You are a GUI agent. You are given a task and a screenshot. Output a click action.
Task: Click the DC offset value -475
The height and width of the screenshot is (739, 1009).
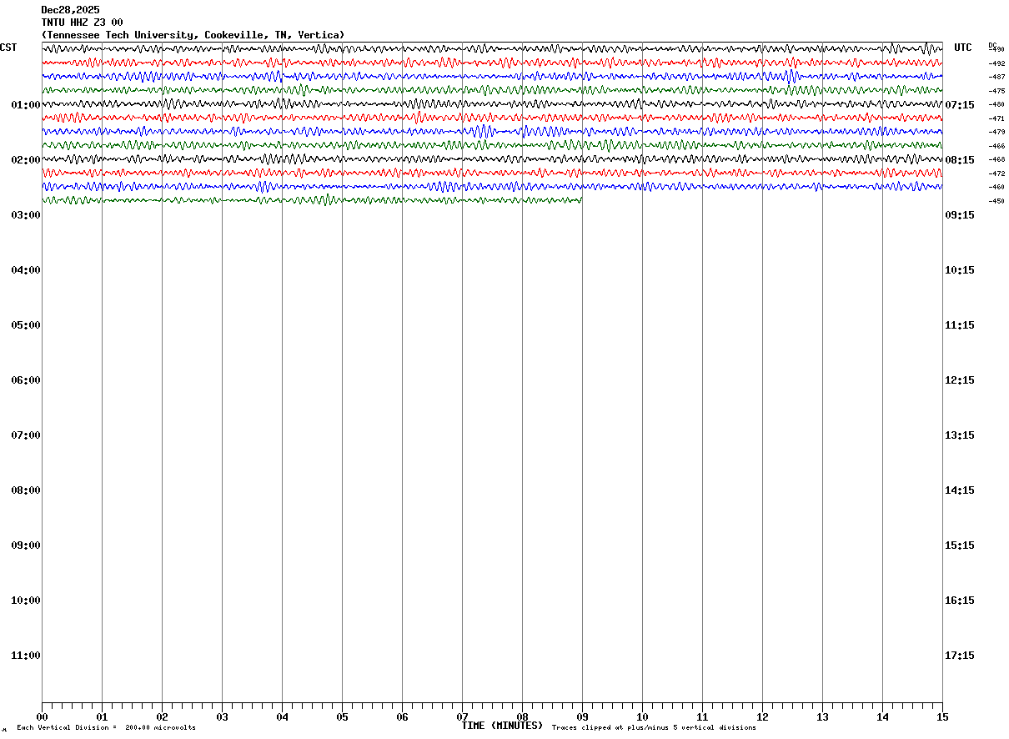996,91
